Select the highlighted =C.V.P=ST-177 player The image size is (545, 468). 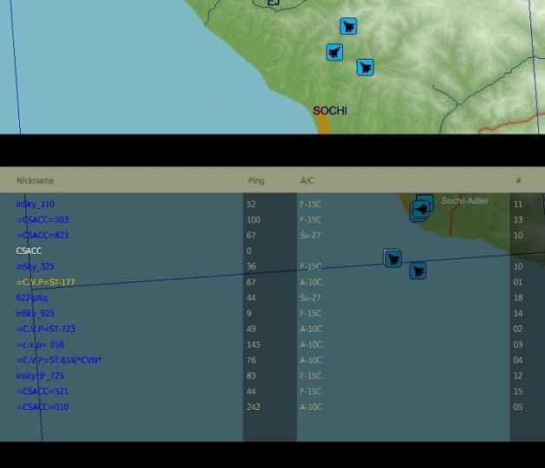[46, 283]
